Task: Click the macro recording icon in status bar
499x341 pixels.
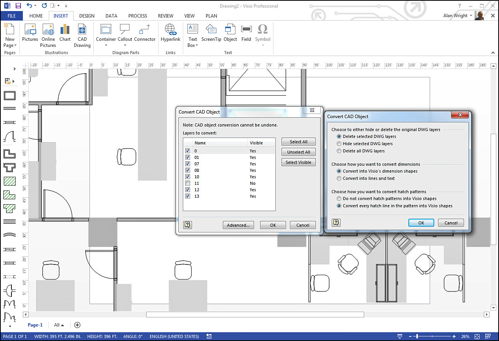Action: click(x=209, y=336)
